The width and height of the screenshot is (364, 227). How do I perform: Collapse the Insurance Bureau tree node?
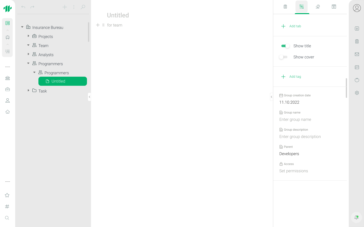coord(22,27)
